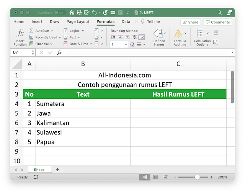
Task: Adjust the zoom slider handle
Action: coord(197,177)
